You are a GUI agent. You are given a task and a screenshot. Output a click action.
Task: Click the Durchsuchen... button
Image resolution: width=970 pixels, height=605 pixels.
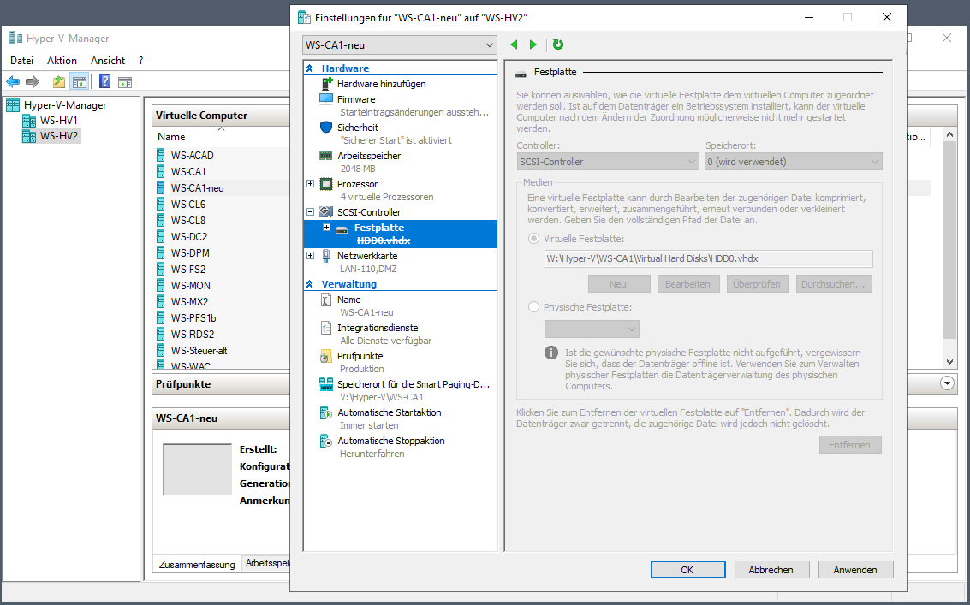(x=833, y=284)
